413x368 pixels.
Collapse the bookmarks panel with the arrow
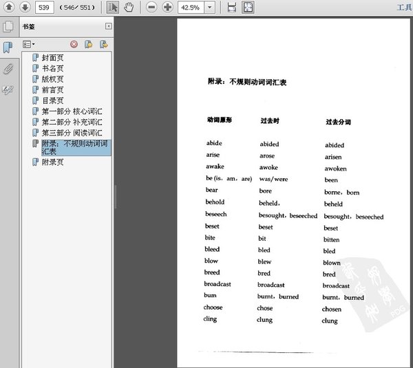108,27
